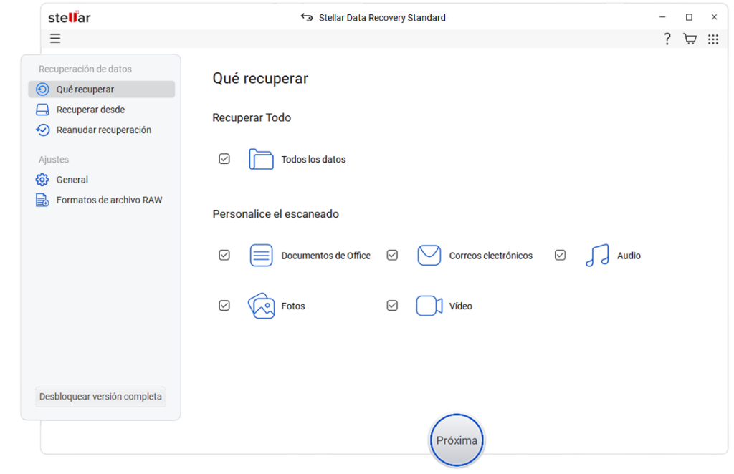Click the help question mark icon
The image size is (734, 474).
click(667, 39)
